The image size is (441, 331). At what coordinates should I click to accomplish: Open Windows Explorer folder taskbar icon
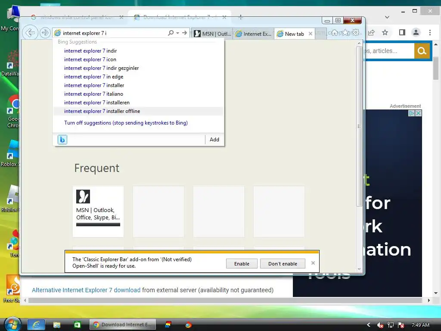coord(57,325)
